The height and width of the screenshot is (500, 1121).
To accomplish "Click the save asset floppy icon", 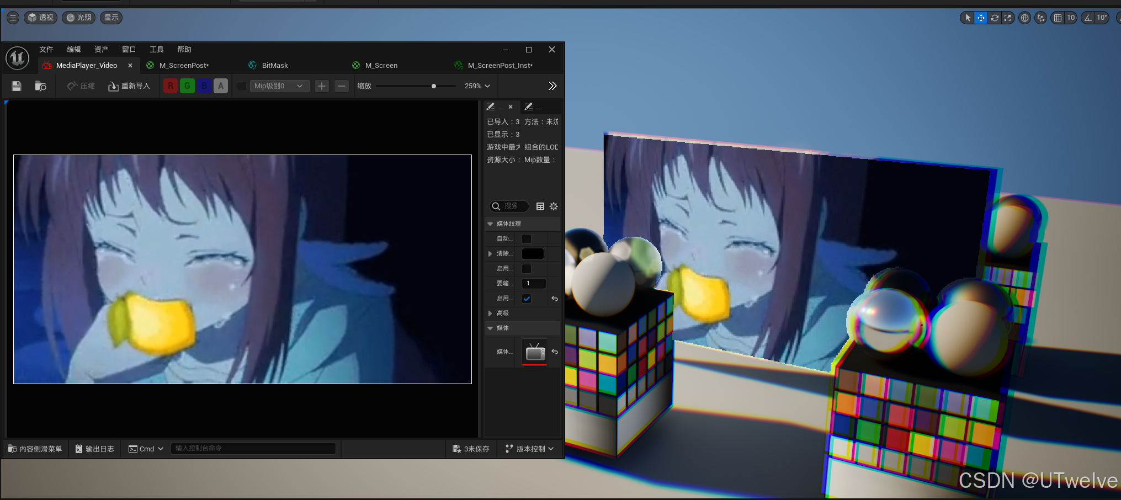I will (17, 86).
